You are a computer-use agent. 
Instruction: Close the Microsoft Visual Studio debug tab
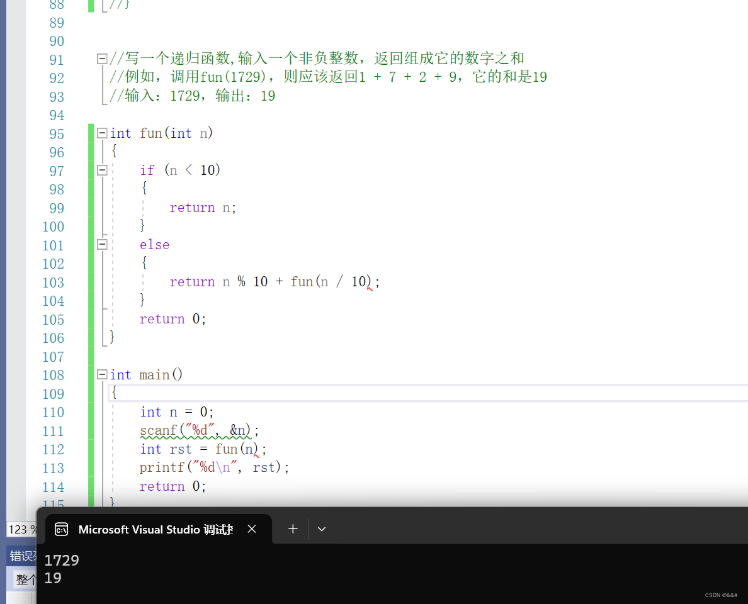pyautogui.click(x=252, y=528)
